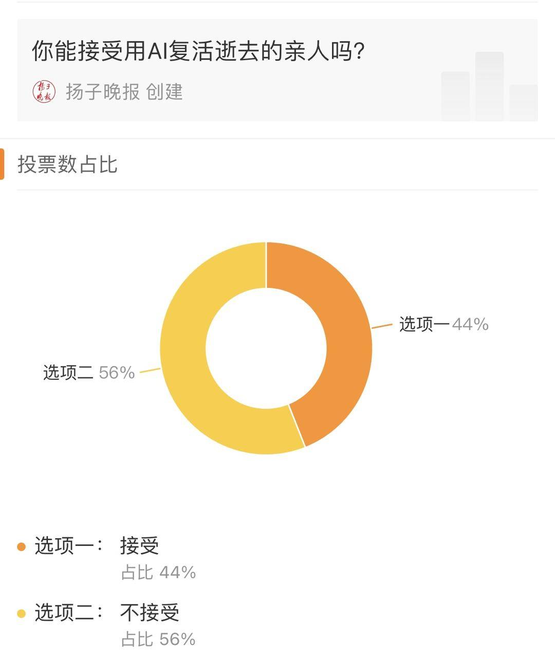The image size is (555, 663).
Task: Click the white center of the donut chart
Action: click(x=266, y=348)
